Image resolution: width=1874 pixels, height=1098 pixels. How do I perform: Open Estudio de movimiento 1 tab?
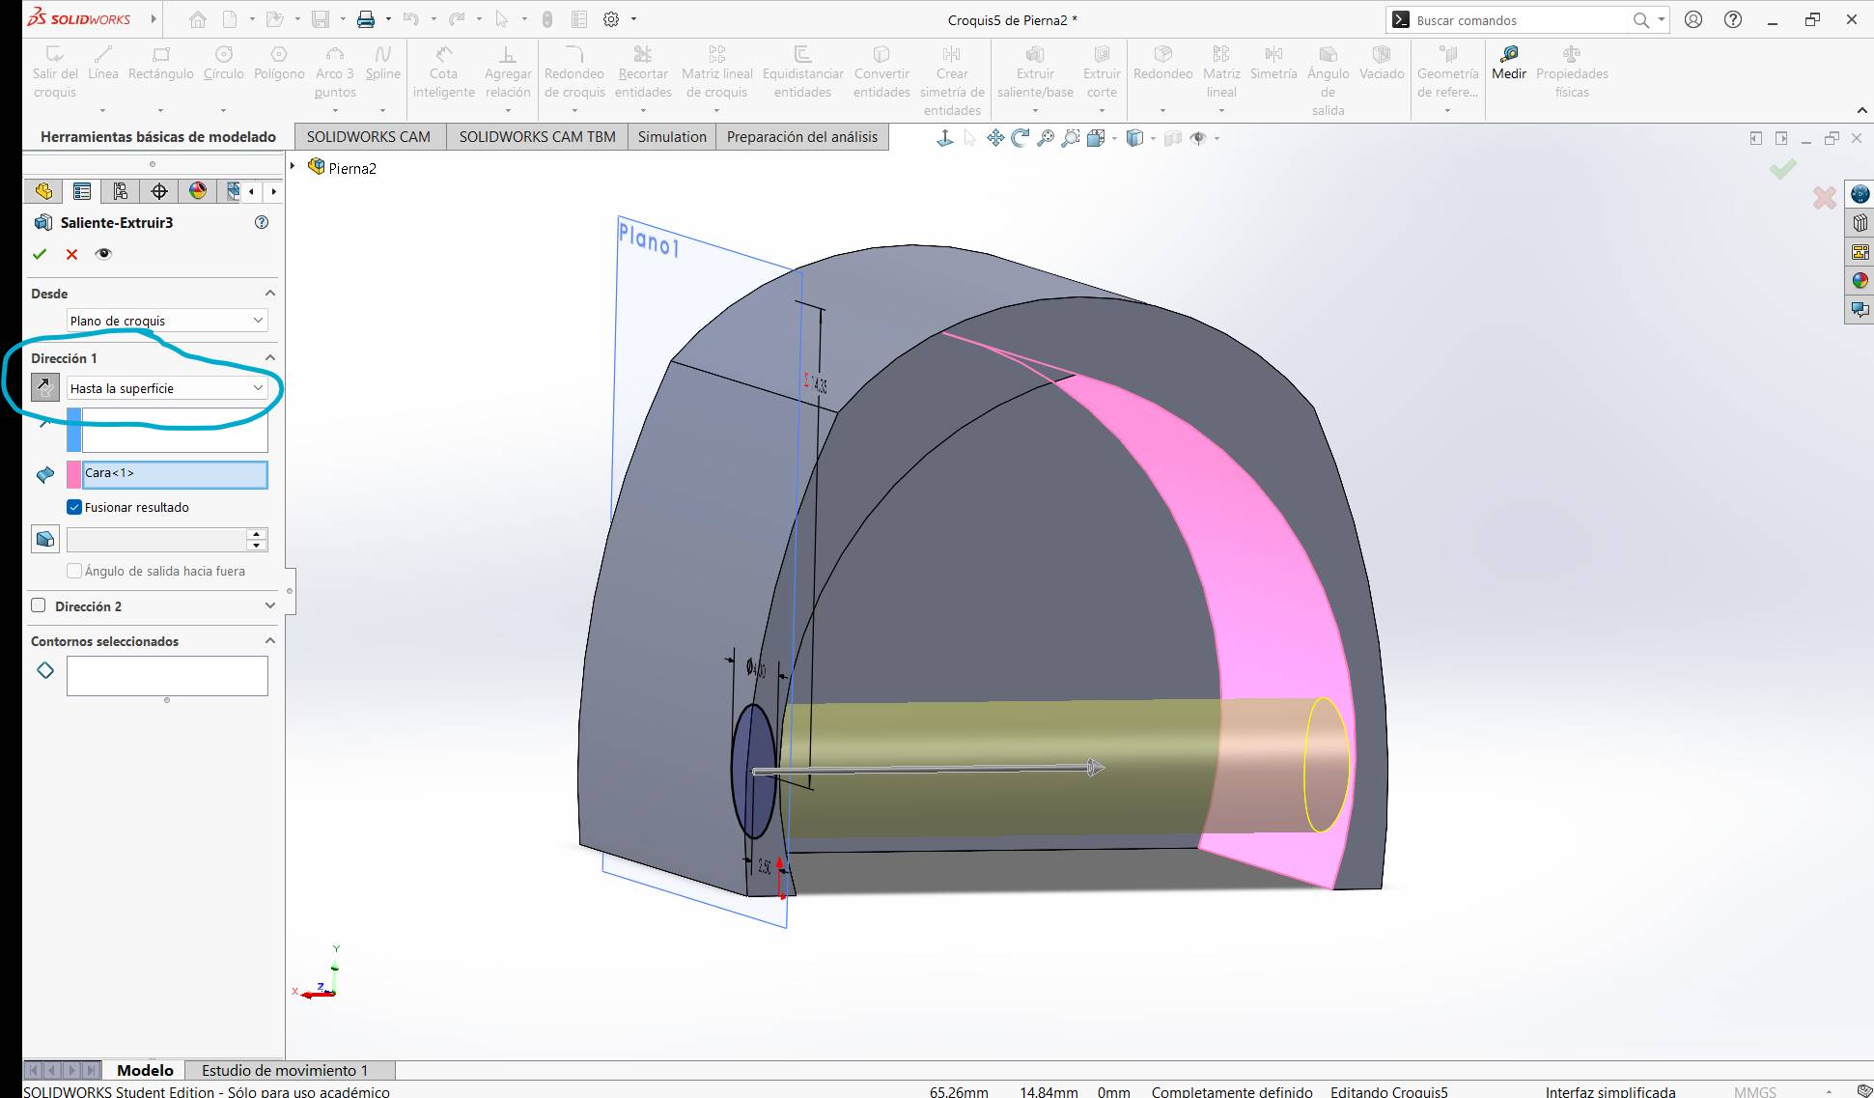pyautogui.click(x=285, y=1070)
